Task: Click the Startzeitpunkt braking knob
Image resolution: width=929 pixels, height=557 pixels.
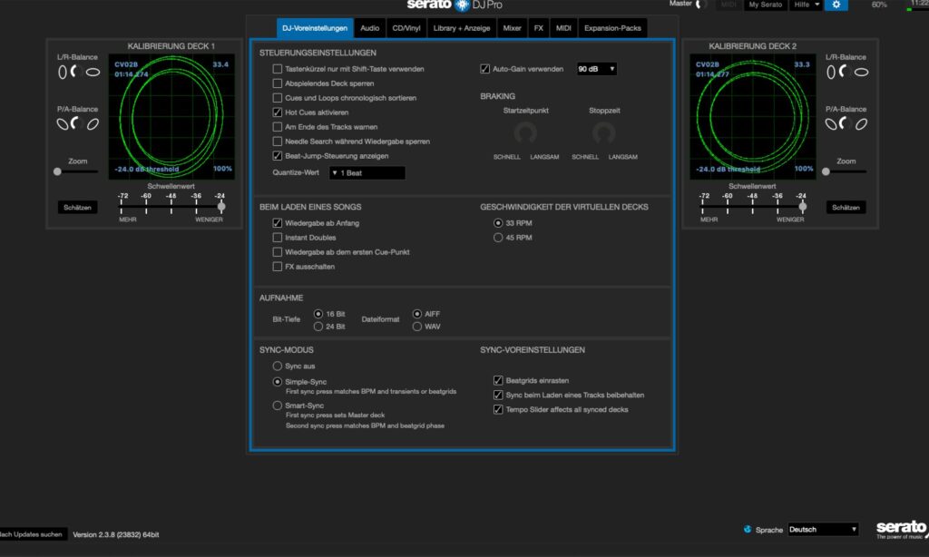Action: click(525, 133)
